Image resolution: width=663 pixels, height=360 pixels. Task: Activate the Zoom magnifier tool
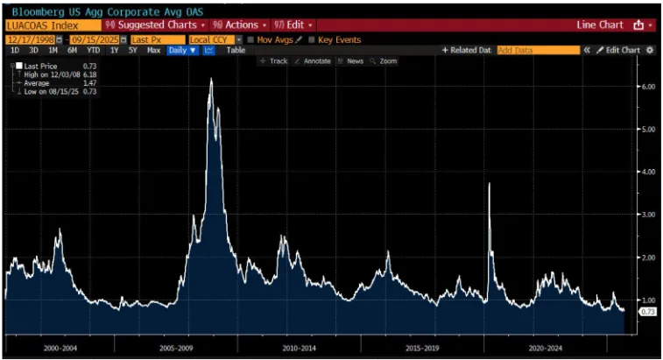(384, 61)
